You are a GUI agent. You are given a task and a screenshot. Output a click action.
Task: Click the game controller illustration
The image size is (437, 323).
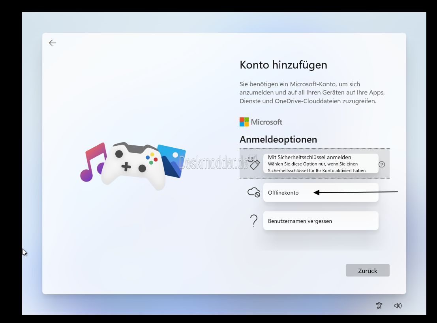point(133,166)
